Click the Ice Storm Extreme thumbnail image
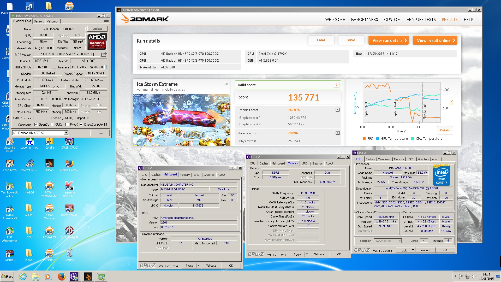This screenshot has height=282, width=501. click(181, 120)
